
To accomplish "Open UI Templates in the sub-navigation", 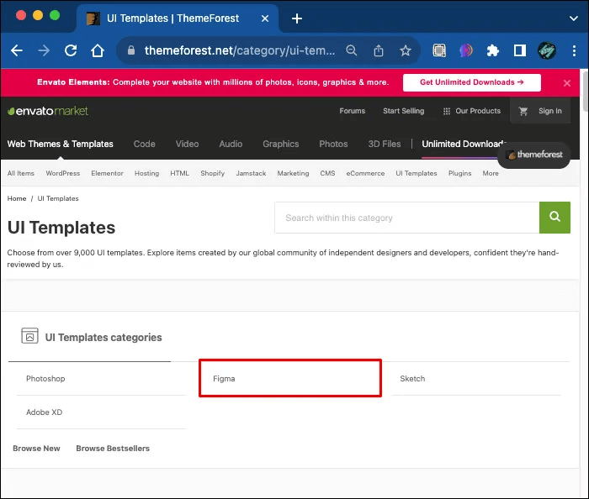I will pyautogui.click(x=417, y=173).
